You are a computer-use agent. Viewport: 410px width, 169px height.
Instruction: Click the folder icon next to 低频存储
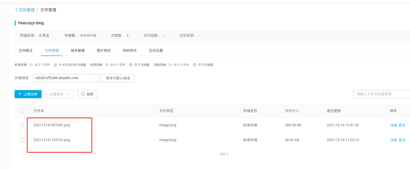107,65
